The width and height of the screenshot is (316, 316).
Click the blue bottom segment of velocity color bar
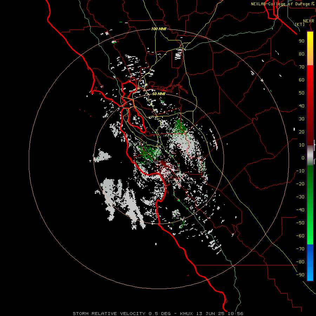click(x=310, y=262)
